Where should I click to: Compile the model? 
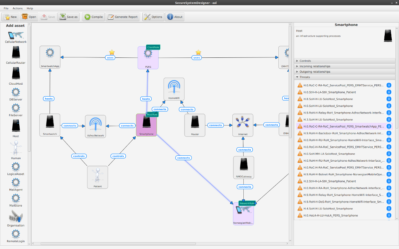click(93, 17)
